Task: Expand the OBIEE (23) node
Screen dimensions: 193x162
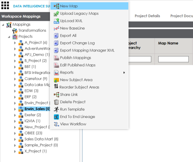Action: 15,133
